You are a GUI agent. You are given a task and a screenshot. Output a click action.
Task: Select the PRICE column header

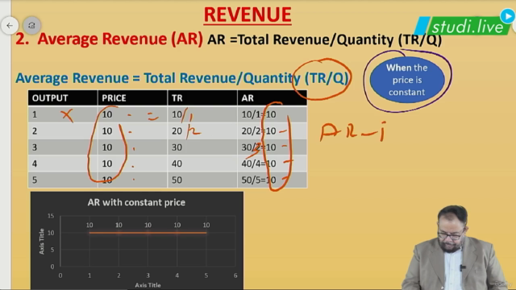(x=132, y=98)
